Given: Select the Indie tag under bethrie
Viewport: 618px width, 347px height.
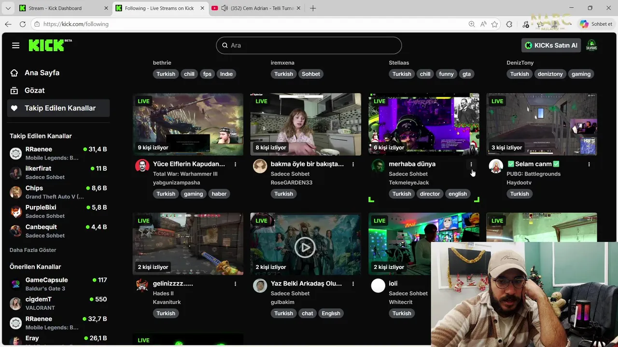Looking at the screenshot, I should (x=226, y=74).
